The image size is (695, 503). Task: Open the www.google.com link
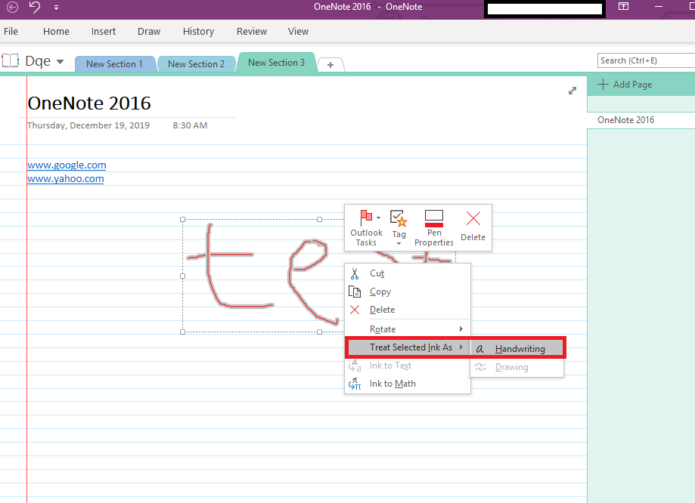(67, 165)
